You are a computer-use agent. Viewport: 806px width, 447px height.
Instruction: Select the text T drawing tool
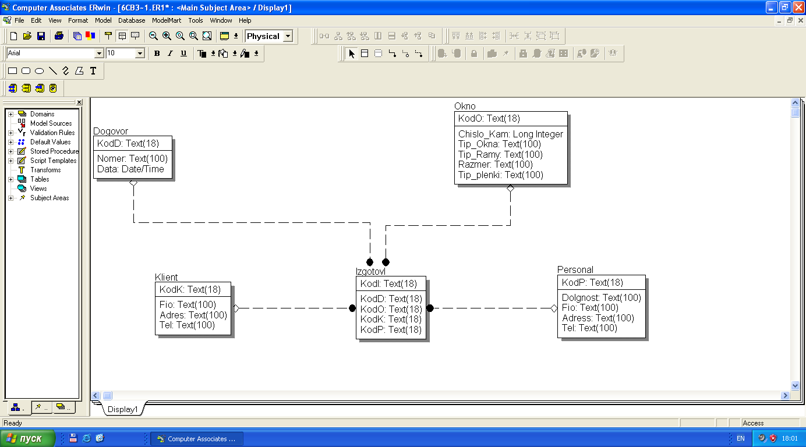point(93,71)
